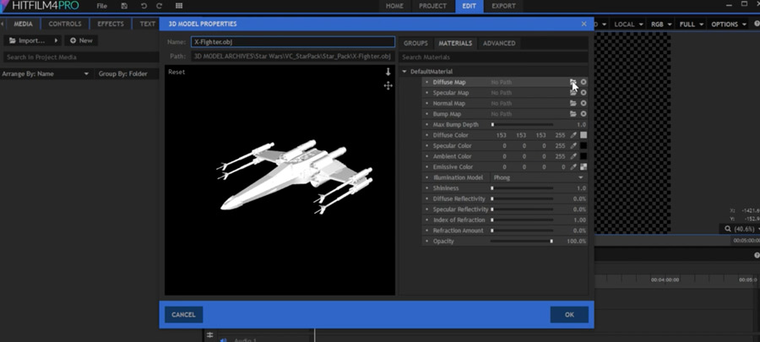This screenshot has height=342, width=760.
Task: Reset the model preview view
Action: [176, 72]
